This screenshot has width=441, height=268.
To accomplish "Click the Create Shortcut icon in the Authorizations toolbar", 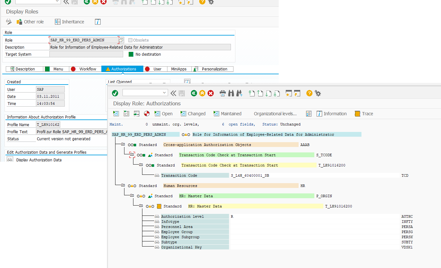I will [x=297, y=93].
